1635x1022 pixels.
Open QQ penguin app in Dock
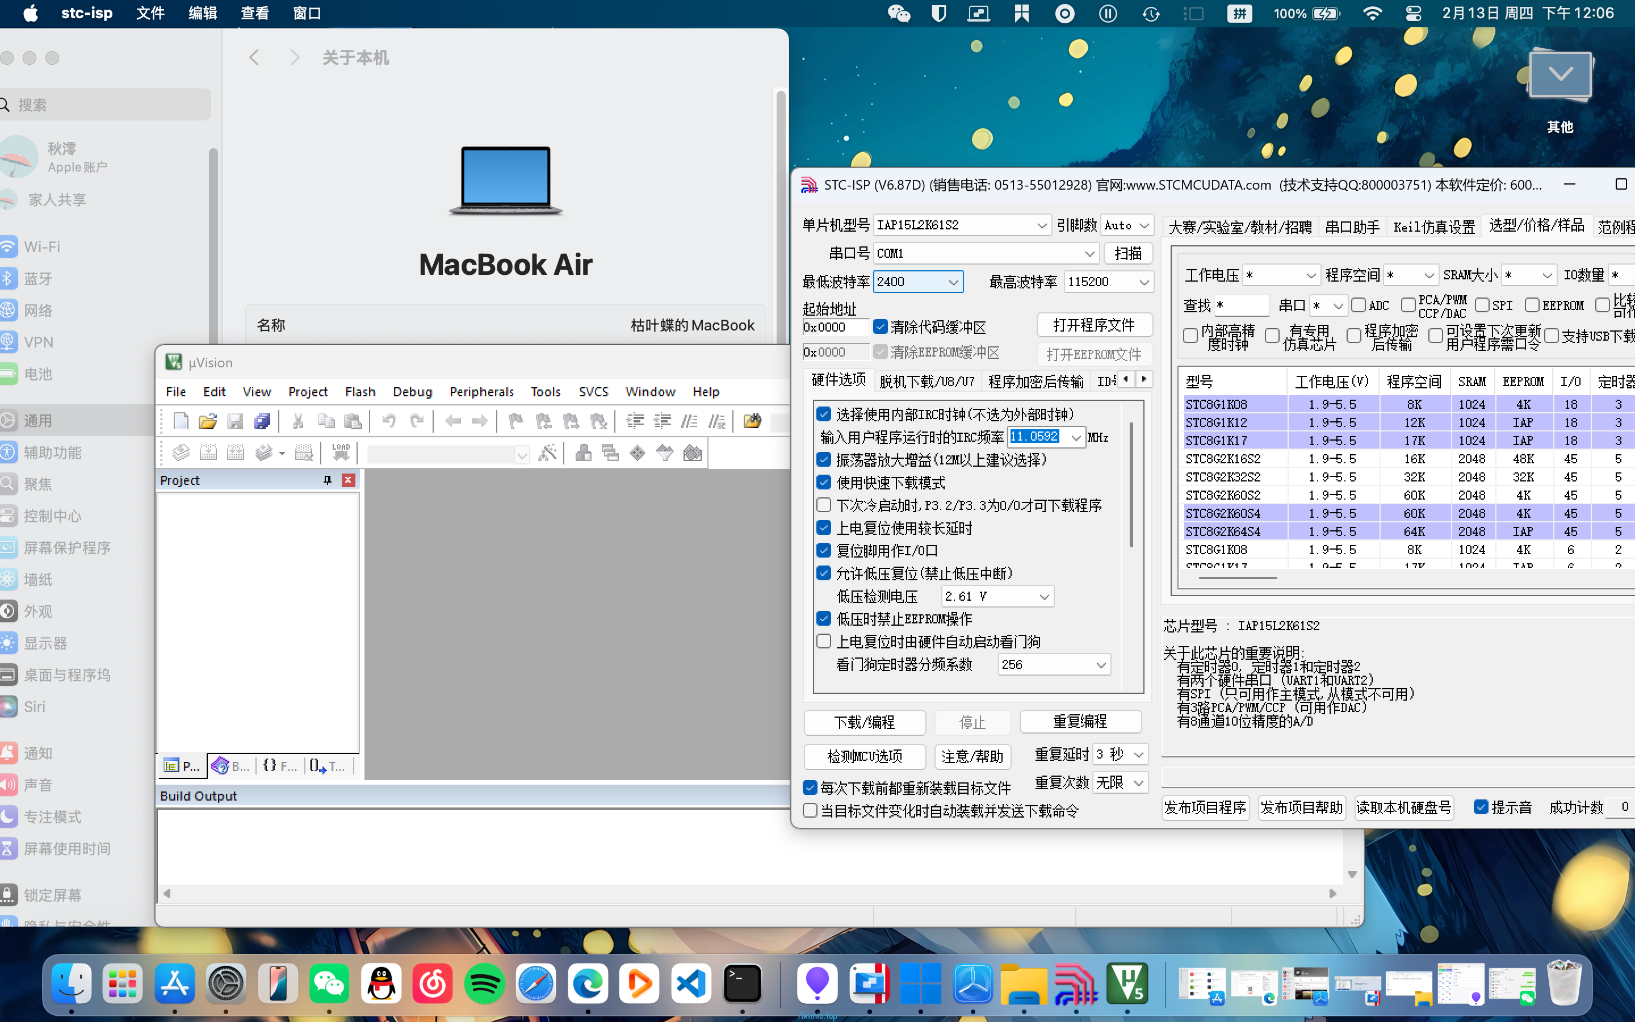pos(381,983)
